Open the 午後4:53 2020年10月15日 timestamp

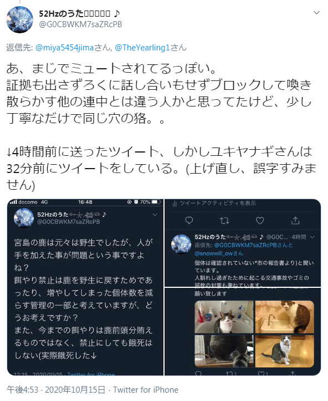click(x=56, y=390)
